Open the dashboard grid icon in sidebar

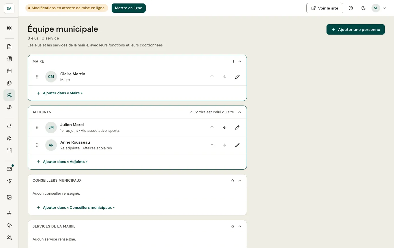[x=9, y=28]
